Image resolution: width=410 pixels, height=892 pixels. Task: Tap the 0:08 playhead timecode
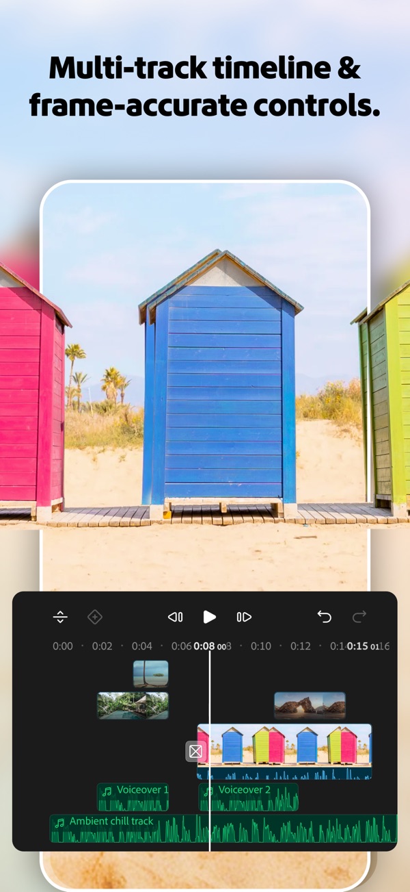tap(209, 646)
